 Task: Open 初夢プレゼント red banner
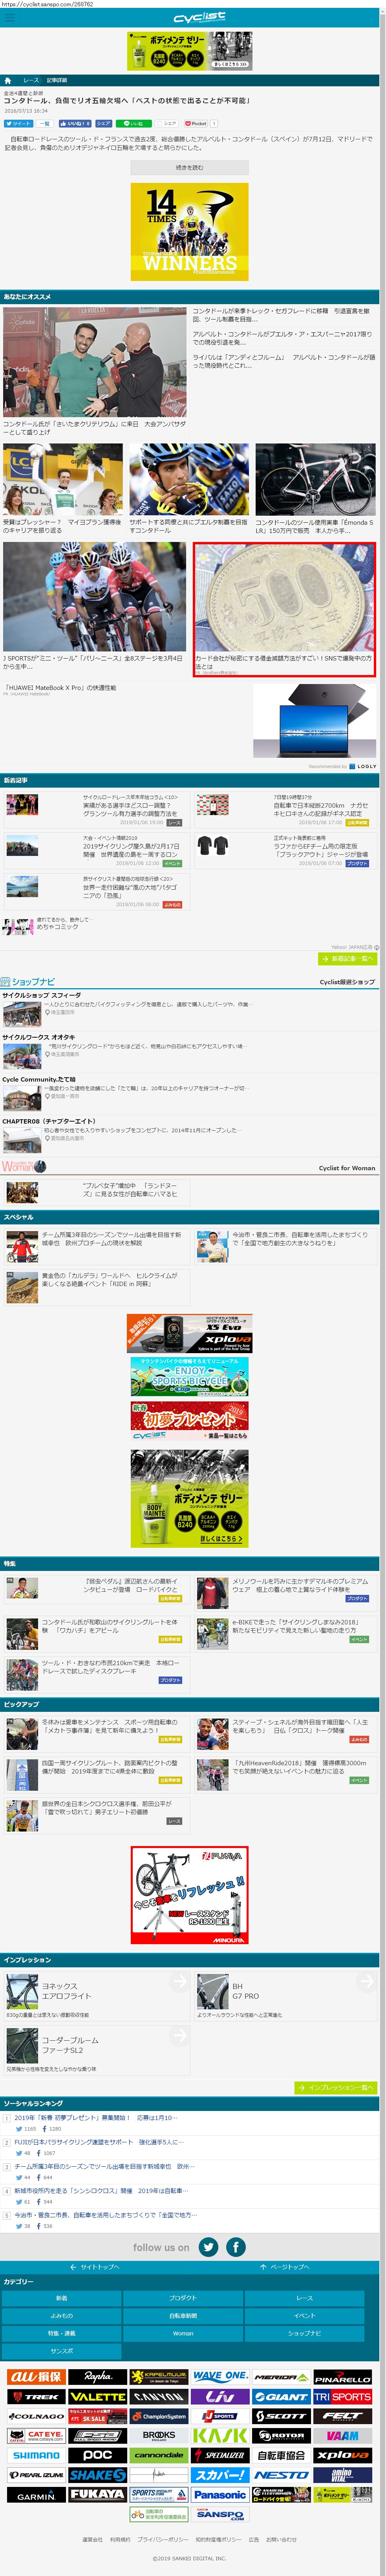tap(190, 1421)
